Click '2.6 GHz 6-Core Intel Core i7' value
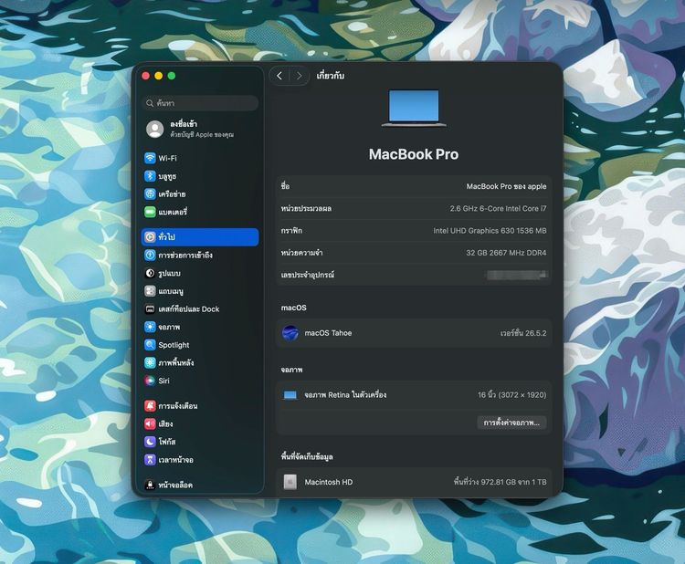685x564 pixels. 498,209
